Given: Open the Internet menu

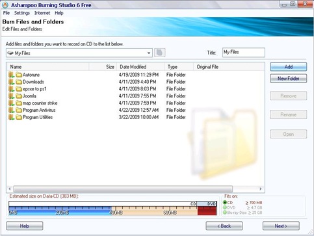Looking at the screenshot, I should click(42, 13).
